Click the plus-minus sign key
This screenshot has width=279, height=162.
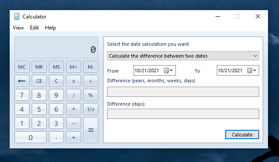tap(74, 81)
